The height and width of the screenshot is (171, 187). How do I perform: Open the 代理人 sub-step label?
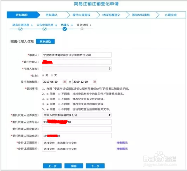[65, 25]
